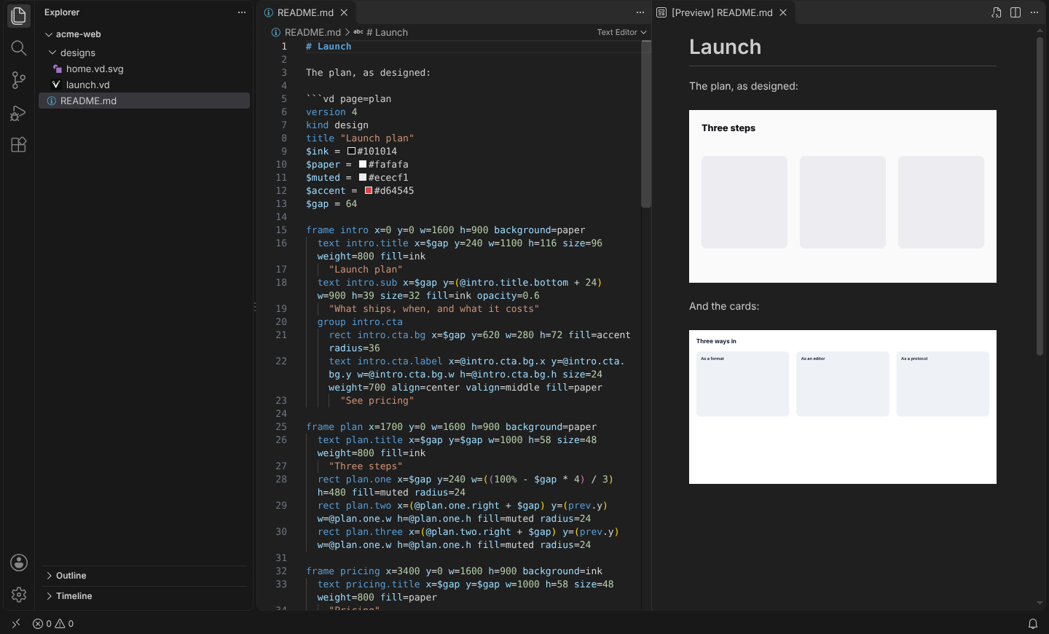This screenshot has width=1049, height=634.
Task: Click the home.vd.svg file icon
Action: point(57,69)
